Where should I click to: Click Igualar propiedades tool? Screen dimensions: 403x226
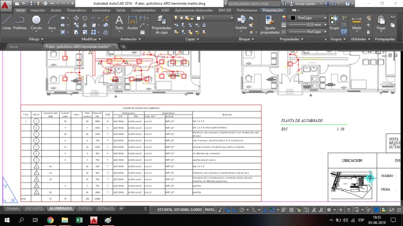tap(270, 25)
